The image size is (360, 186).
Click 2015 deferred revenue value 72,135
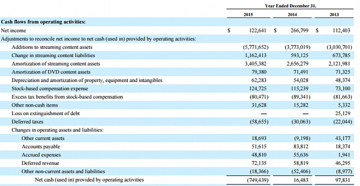[x=259, y=163]
